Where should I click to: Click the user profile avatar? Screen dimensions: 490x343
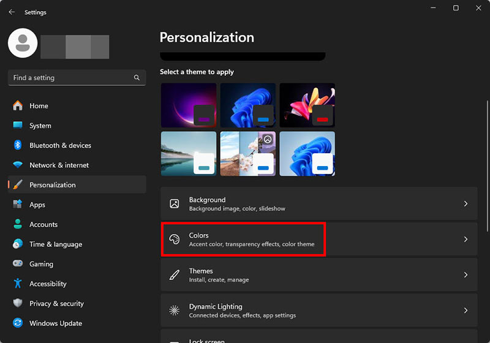point(23,43)
